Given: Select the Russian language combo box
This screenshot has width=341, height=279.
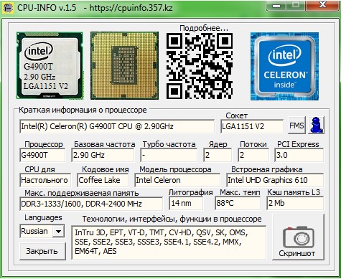Looking at the screenshot, I should pos(42,231).
